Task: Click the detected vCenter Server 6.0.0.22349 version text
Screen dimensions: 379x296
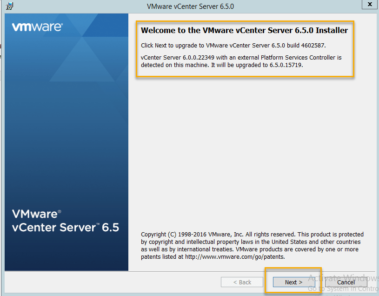Action: point(183,58)
